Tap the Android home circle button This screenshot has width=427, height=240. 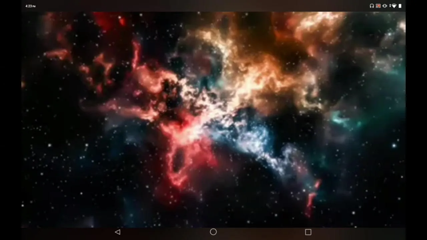[x=213, y=232]
